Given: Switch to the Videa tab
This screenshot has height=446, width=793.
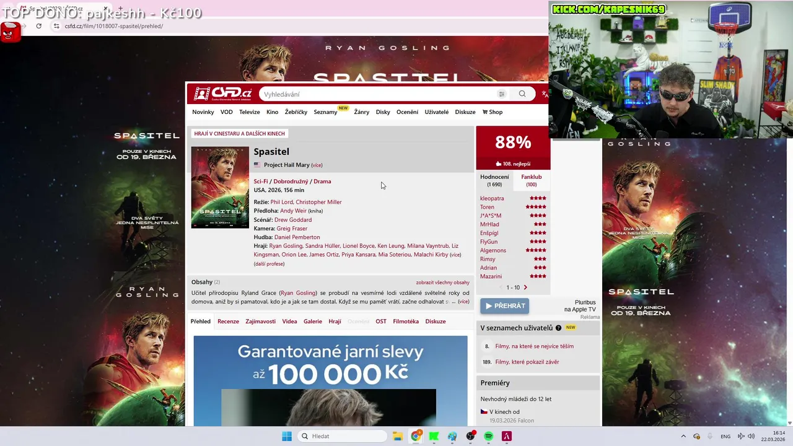Looking at the screenshot, I should click(289, 321).
